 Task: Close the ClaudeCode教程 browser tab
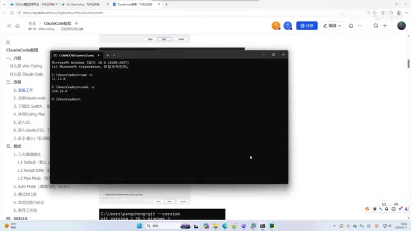pos(159,4)
